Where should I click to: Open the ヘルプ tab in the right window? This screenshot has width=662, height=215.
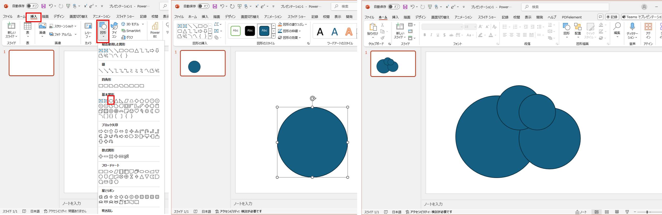552,17
